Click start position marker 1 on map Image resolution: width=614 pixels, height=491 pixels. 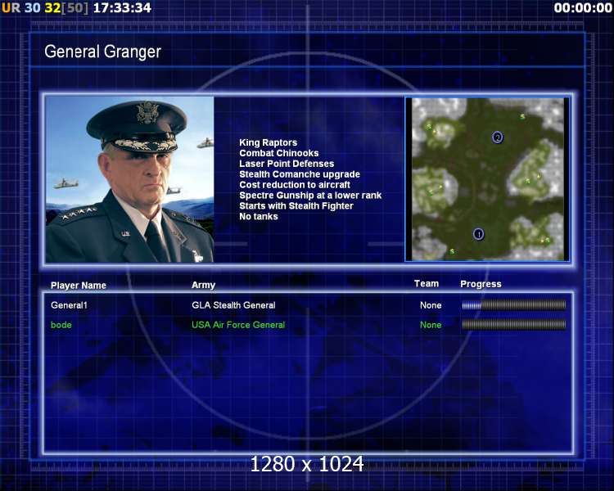click(478, 234)
